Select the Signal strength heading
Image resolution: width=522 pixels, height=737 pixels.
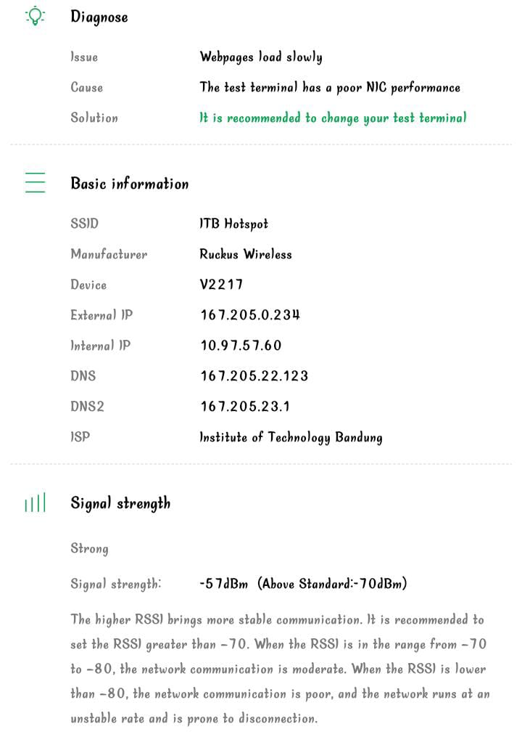120,503
